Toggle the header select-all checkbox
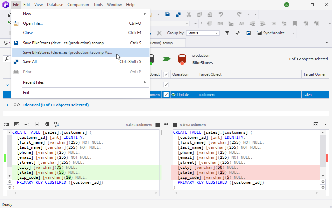This screenshot has width=332, height=208. pos(166,74)
